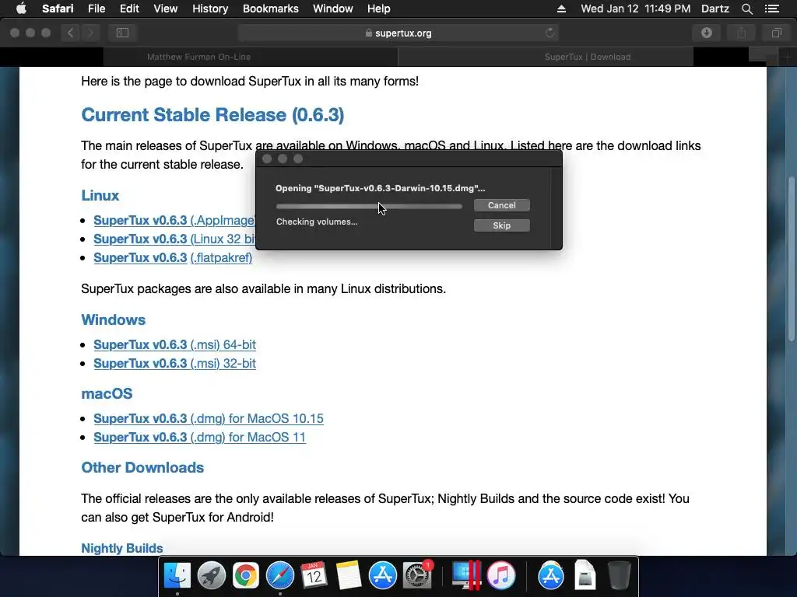Add a new tab with plus button
The width and height of the screenshot is (797, 597).
click(x=787, y=58)
